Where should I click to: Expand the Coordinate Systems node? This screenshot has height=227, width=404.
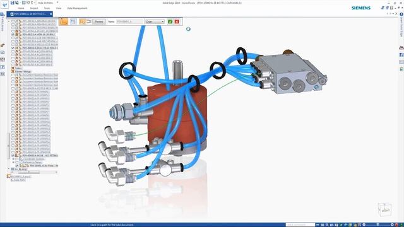14,159
